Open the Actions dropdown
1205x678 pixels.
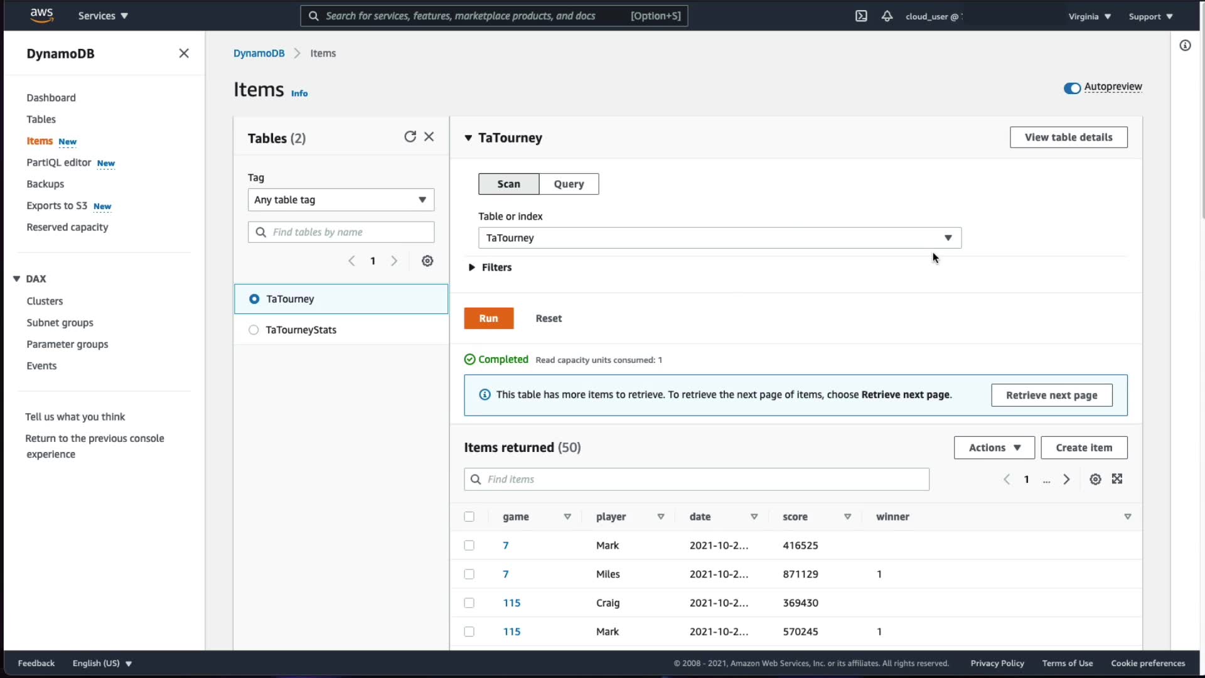994,448
